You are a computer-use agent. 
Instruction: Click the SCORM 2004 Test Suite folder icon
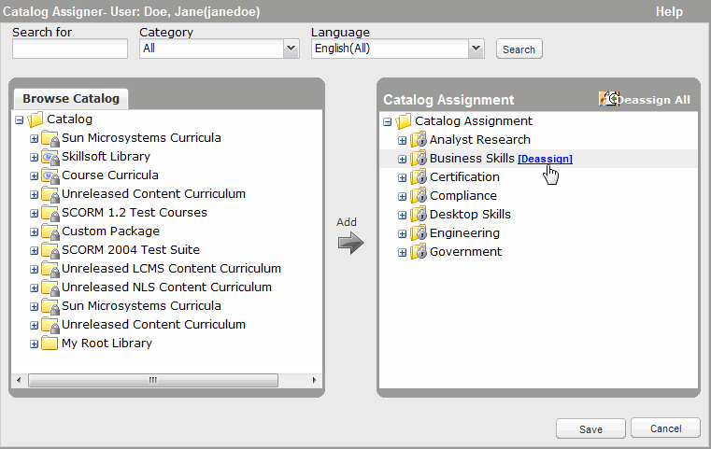click(x=50, y=250)
